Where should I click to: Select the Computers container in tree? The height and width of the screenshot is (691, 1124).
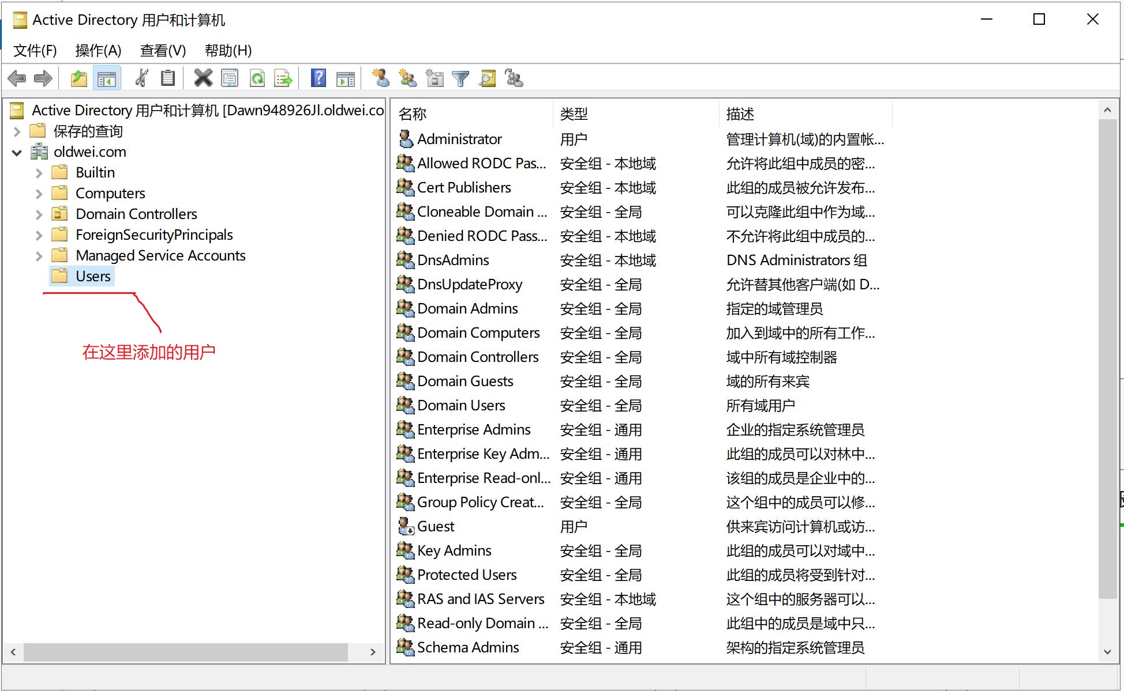(x=110, y=193)
